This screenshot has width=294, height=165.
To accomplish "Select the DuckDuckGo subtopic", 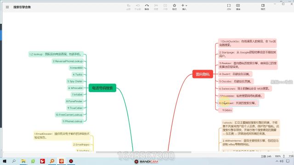I will click(x=247, y=43).
